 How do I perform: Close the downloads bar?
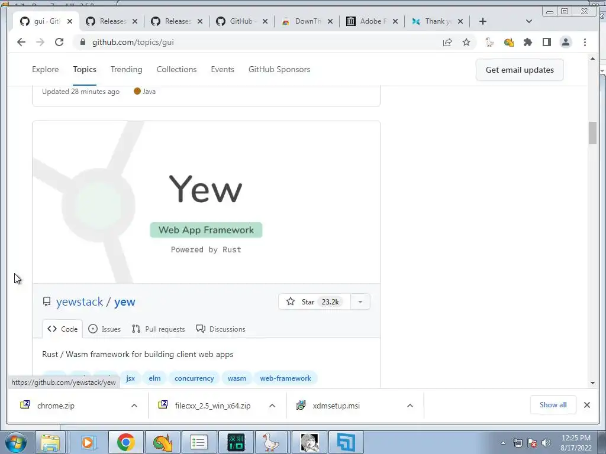tap(586, 405)
